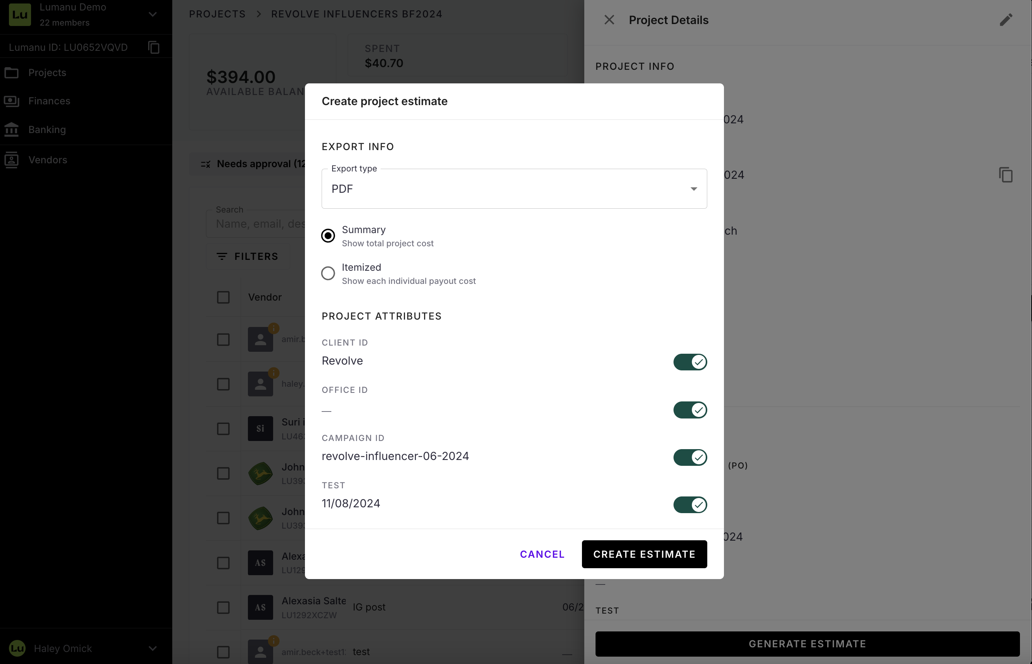Open the Export type PDF dropdown
This screenshot has height=664, width=1032.
point(514,189)
